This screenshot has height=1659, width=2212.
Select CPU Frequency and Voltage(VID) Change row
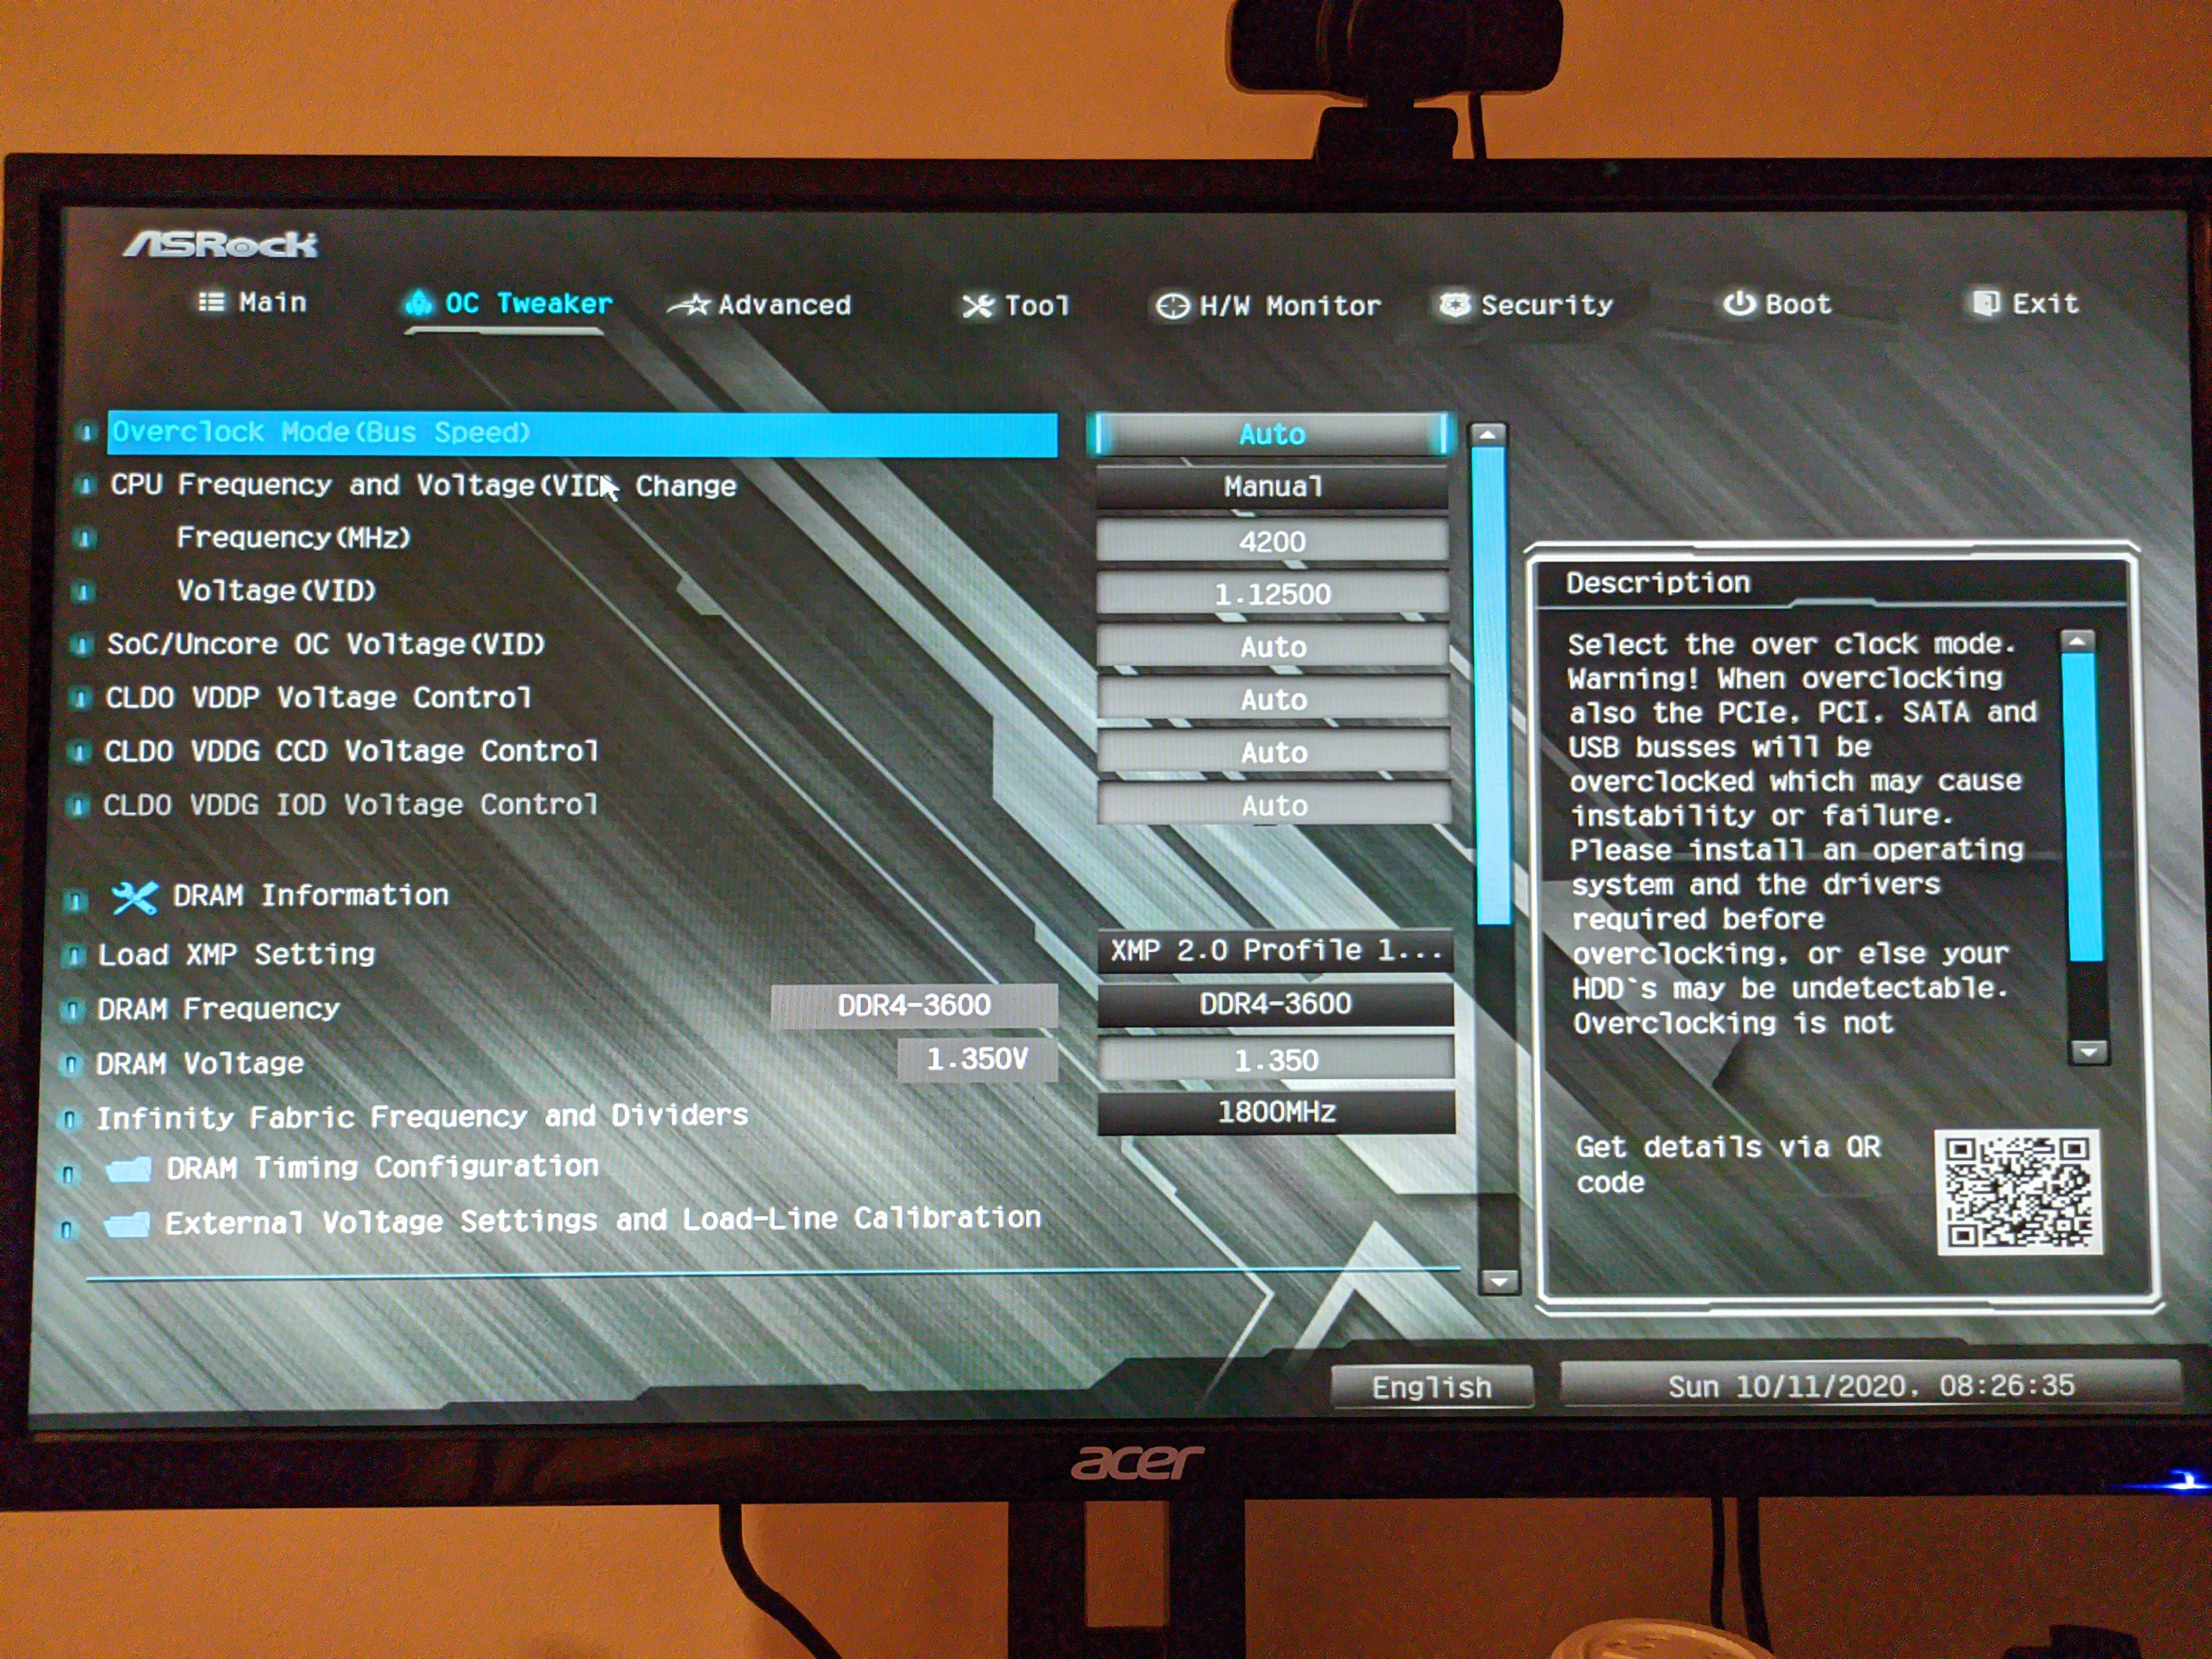point(422,485)
